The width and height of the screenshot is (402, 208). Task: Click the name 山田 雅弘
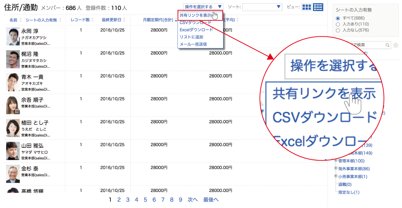point(32,146)
